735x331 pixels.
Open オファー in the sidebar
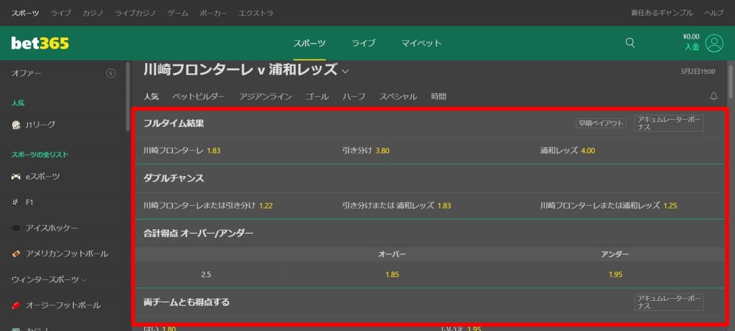27,73
